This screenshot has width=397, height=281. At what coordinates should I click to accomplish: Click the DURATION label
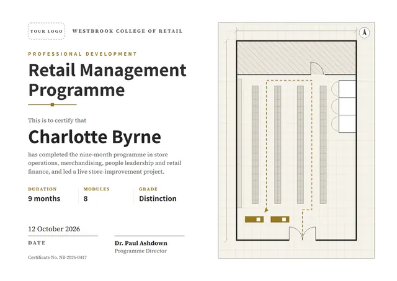pyautogui.click(x=42, y=189)
